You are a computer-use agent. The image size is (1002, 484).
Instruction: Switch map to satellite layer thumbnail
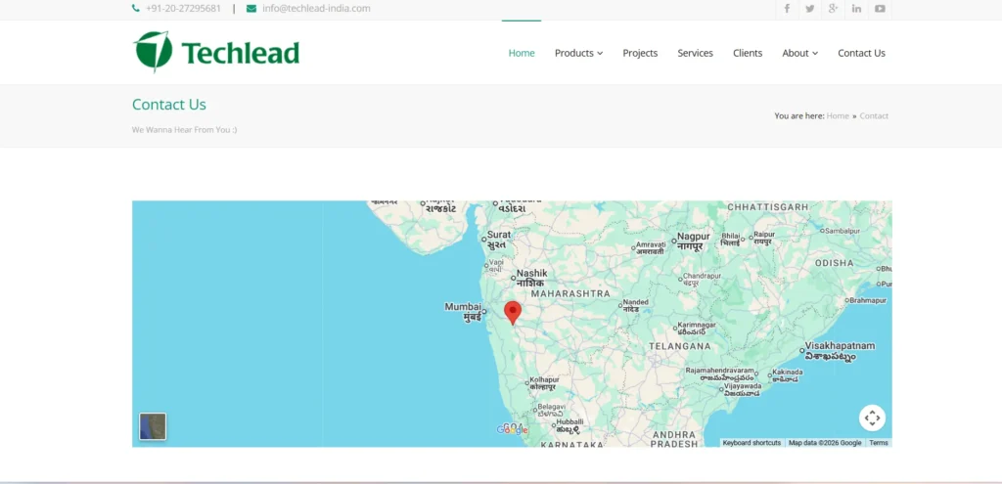(x=153, y=426)
